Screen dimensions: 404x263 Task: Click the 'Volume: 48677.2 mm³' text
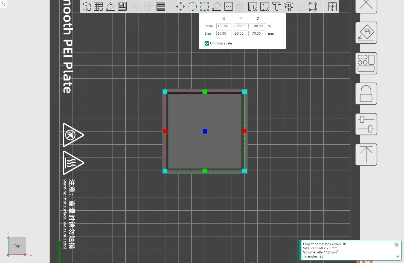click(x=320, y=252)
